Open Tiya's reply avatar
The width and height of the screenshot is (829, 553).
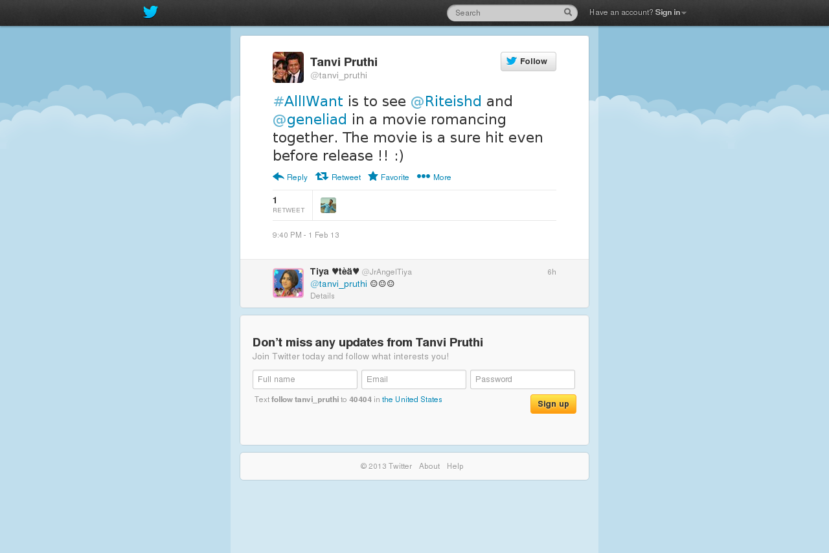288,283
